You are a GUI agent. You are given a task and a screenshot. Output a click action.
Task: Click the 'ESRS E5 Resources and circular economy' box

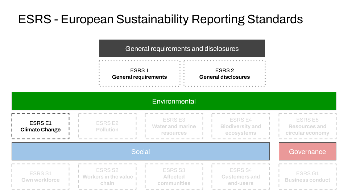[x=307, y=126]
